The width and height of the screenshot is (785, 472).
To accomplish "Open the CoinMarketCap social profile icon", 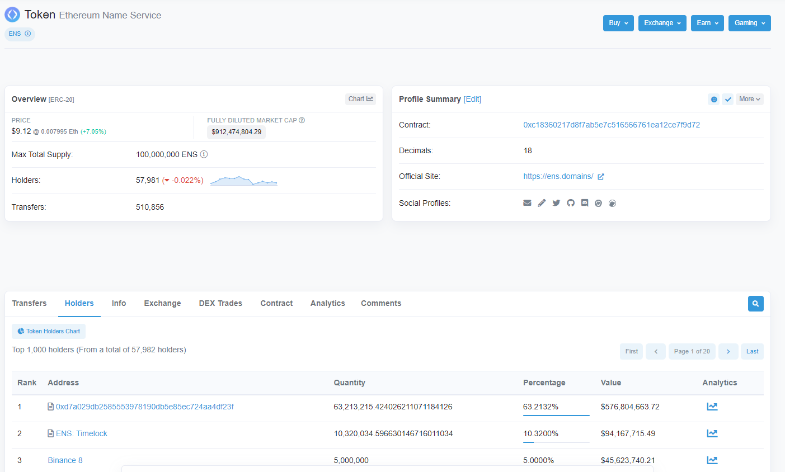I will coord(598,203).
